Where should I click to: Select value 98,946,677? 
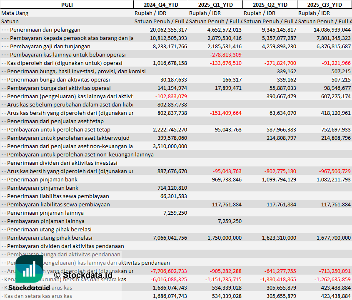[x=337, y=88]
